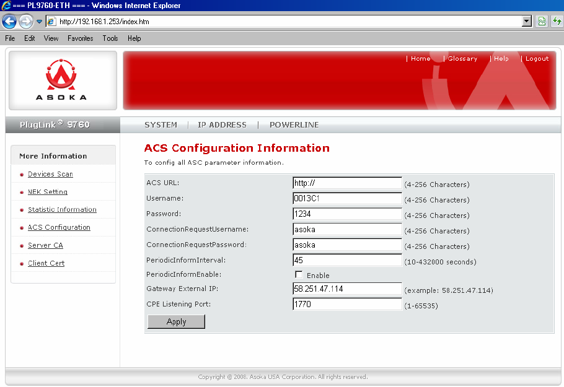Click the PeriodicInformInterval field showing 45
The image size is (564, 387).
tap(347, 260)
